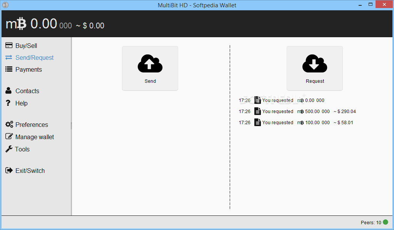Open Contacts using the person icon
The width and height of the screenshot is (394, 230).
coord(8,91)
